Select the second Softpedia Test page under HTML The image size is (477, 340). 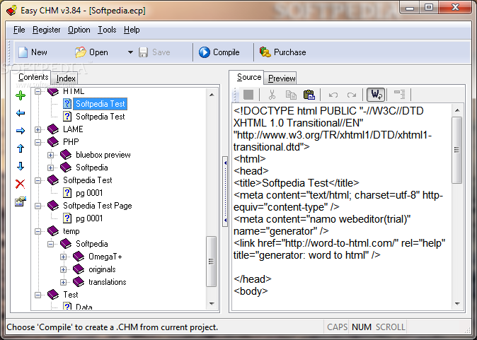100,117
